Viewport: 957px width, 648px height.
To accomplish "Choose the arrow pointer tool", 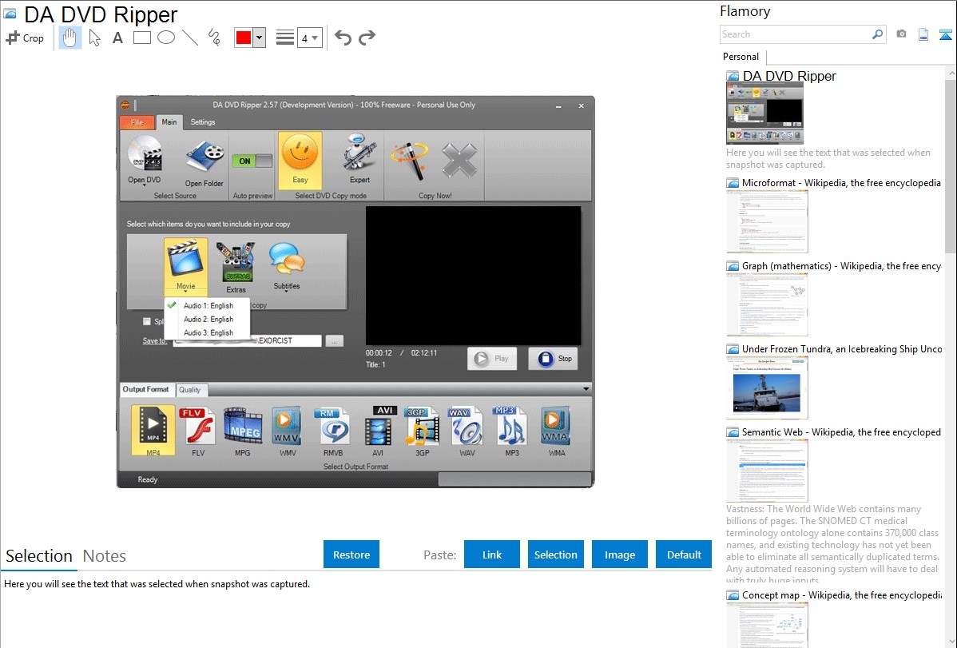I will click(94, 38).
